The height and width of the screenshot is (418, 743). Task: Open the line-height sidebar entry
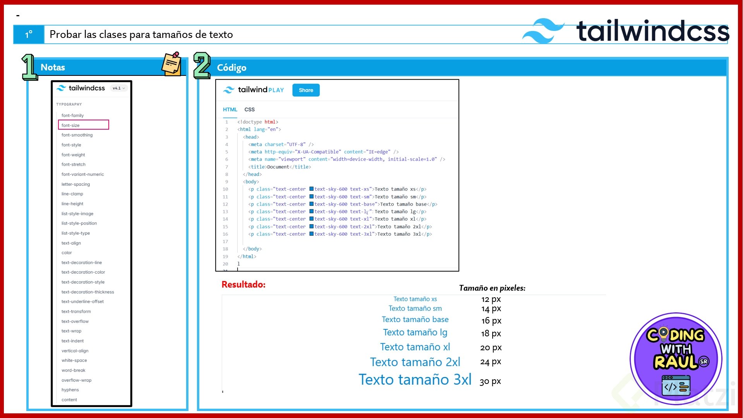pyautogui.click(x=72, y=204)
